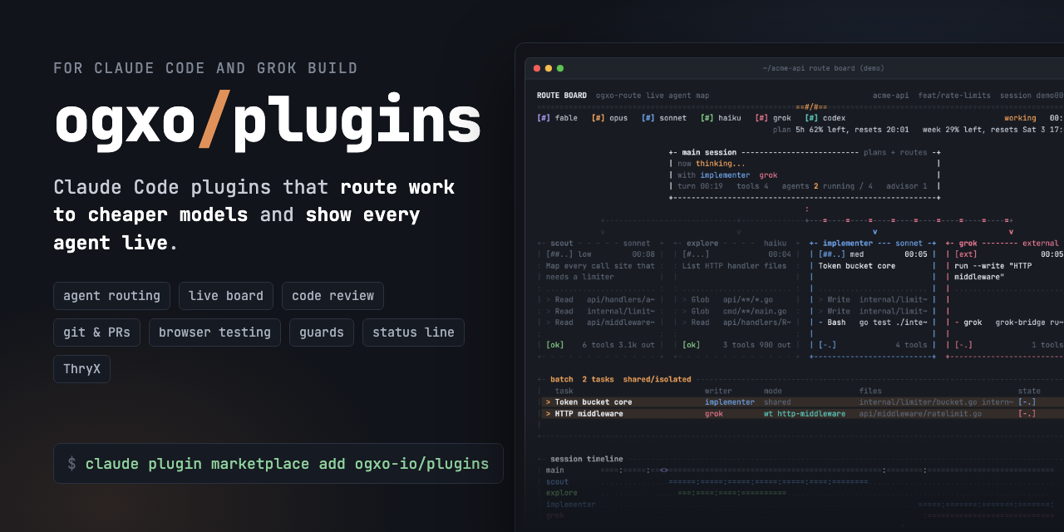
Task: Select the 'live board' tag chip
Action: click(226, 296)
